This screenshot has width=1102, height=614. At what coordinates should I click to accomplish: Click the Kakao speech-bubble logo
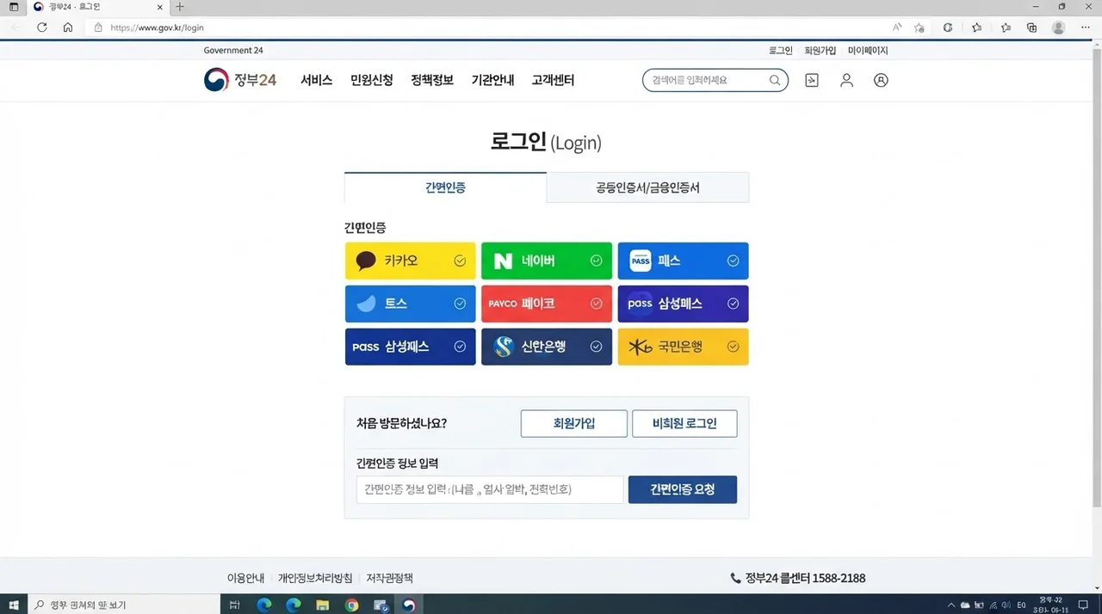point(366,261)
